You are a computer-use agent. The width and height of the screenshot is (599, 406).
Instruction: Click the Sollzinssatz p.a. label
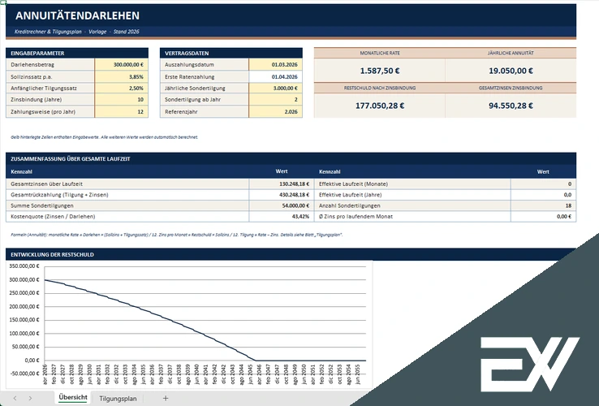click(x=32, y=77)
